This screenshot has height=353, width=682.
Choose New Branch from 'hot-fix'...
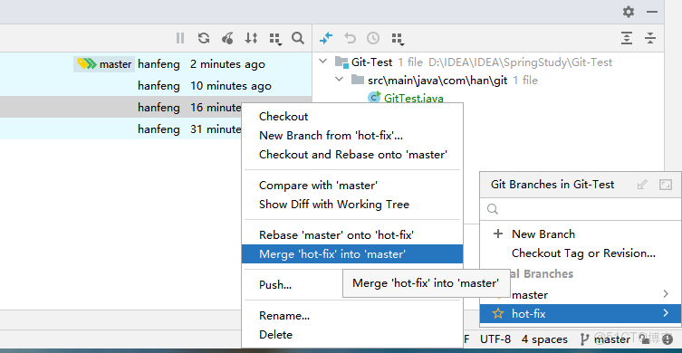coord(352,136)
